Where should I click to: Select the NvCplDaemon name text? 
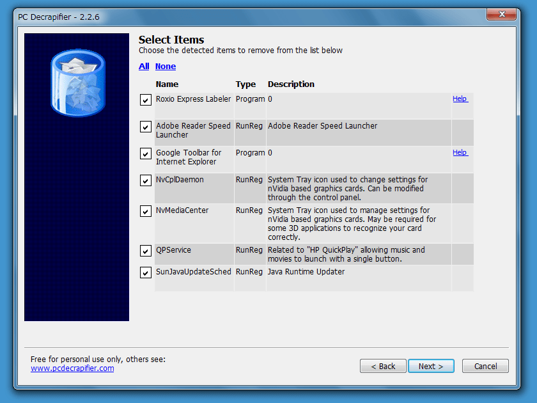180,180
